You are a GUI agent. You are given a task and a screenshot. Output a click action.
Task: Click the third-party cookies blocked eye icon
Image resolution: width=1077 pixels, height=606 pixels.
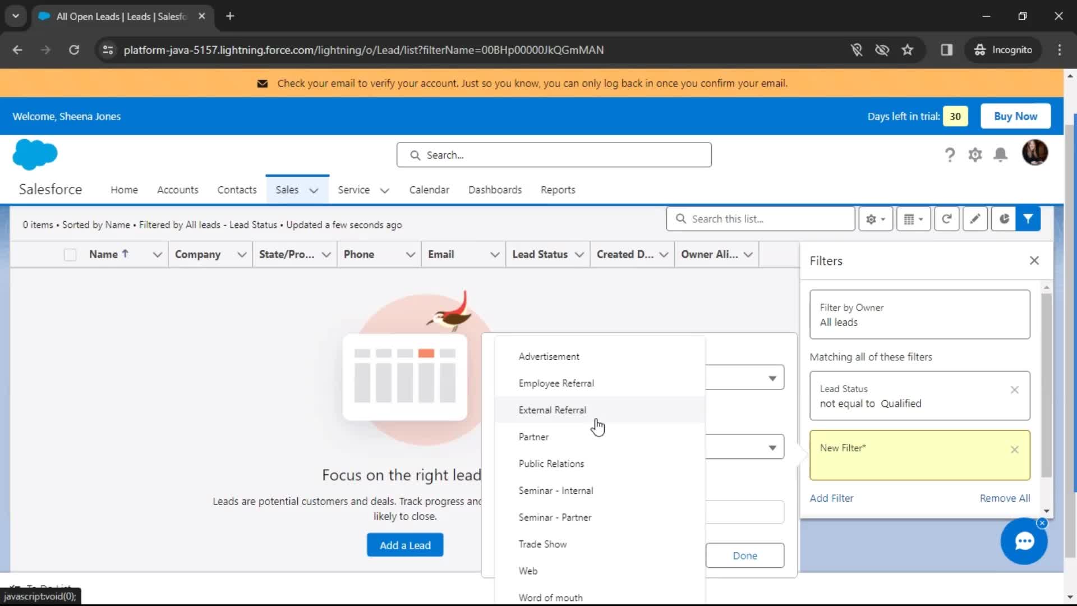tap(882, 50)
